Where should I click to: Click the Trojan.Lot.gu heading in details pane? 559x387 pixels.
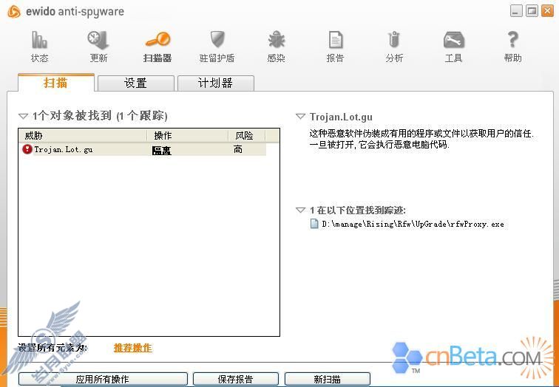coord(341,117)
